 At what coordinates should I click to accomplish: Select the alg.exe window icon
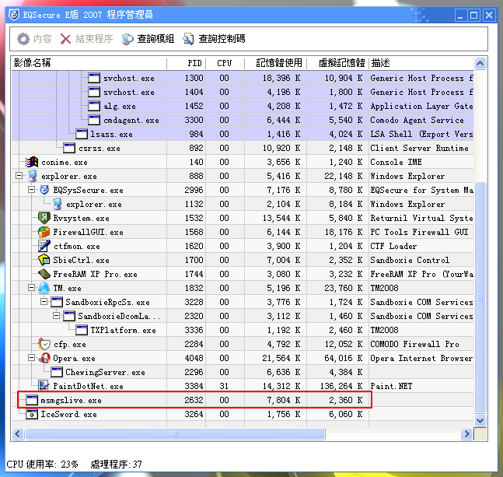pos(94,106)
